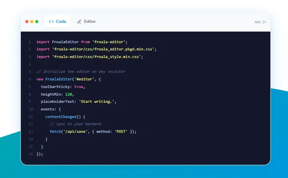The image size is (288, 178).
Task: Click the method key on line 13
Action: coord(103,132)
